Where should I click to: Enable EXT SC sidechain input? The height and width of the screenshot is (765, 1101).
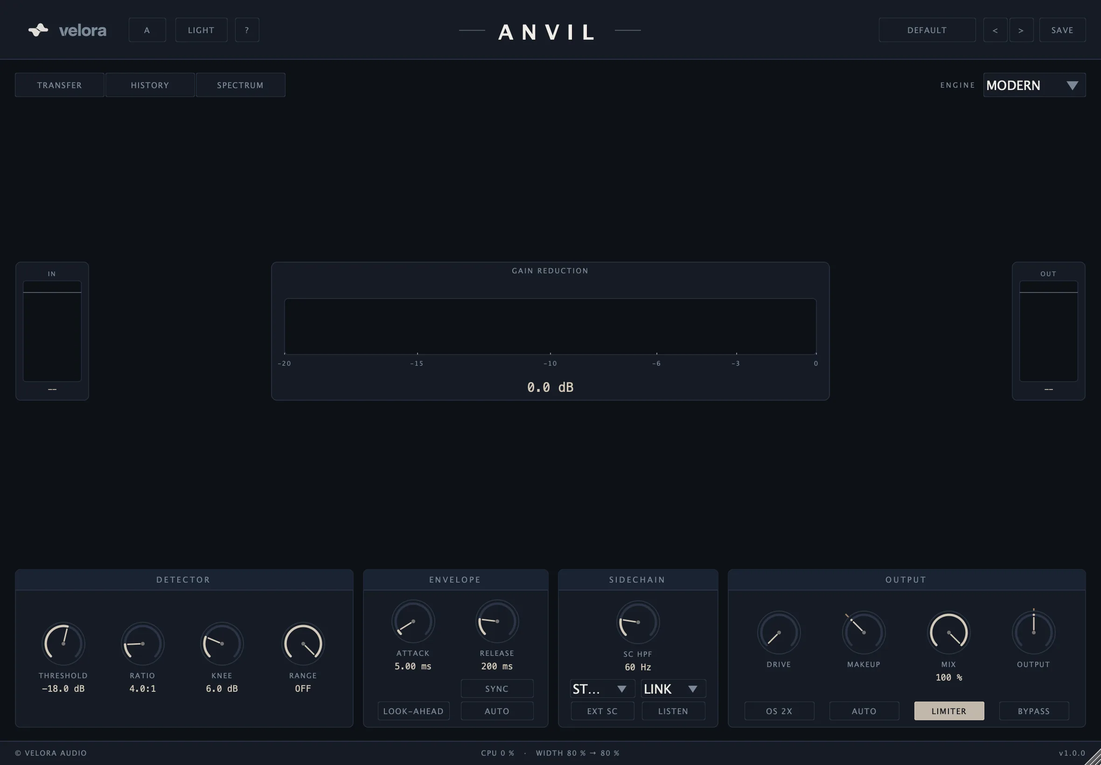pyautogui.click(x=602, y=711)
